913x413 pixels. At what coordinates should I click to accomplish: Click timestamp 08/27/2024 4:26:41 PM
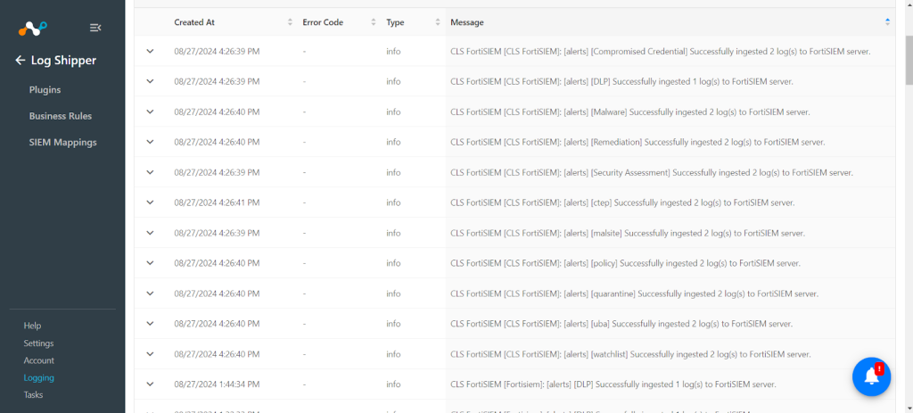(218, 202)
